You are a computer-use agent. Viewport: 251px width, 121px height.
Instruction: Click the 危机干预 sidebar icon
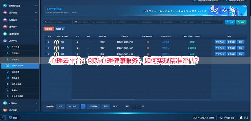[x=5, y=41]
